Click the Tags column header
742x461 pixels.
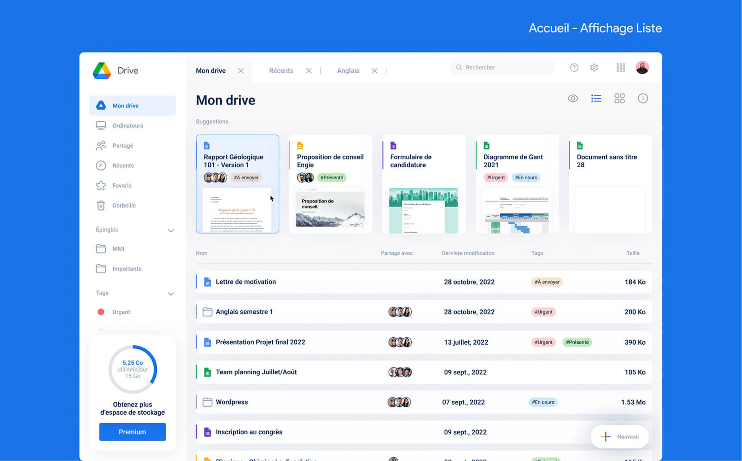click(x=537, y=253)
